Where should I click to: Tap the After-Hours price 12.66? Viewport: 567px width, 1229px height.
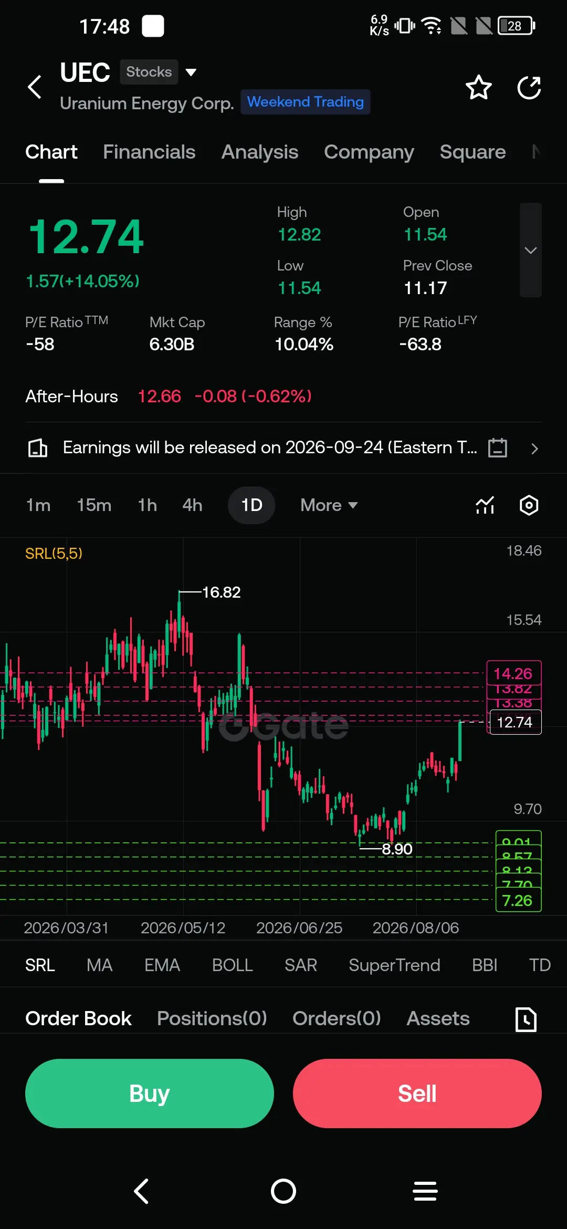tap(160, 396)
